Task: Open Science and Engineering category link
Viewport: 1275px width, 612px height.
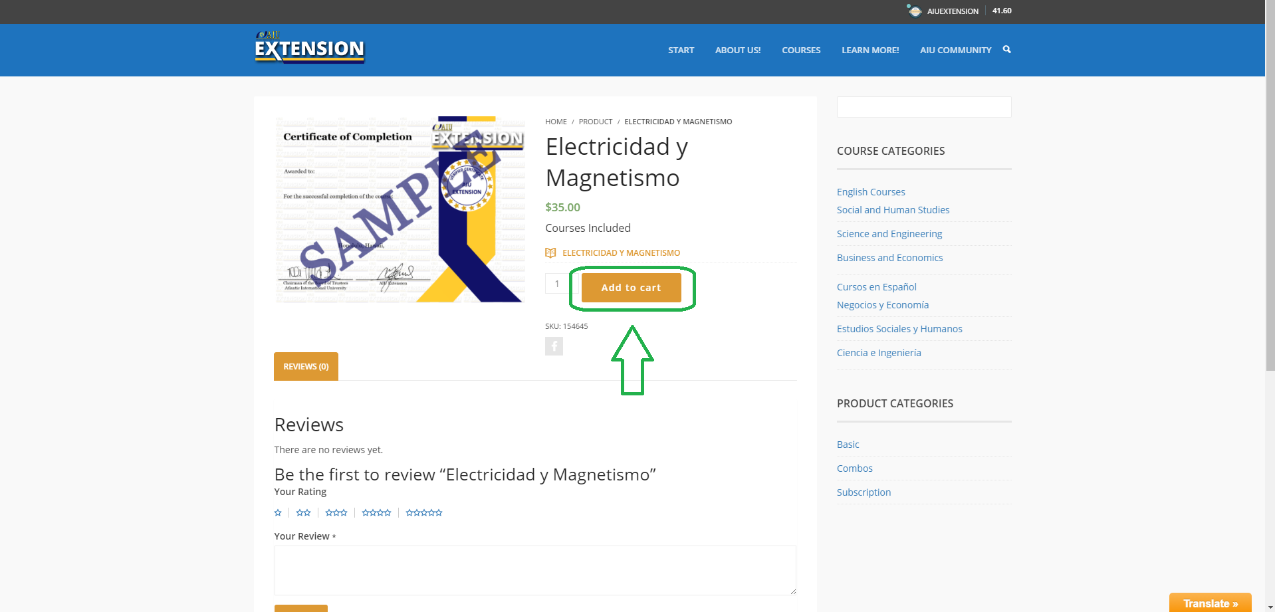Action: click(x=889, y=234)
